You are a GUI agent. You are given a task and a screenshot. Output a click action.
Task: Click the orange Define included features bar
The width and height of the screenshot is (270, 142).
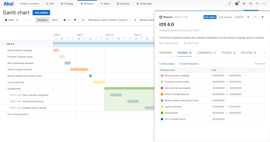79,69
